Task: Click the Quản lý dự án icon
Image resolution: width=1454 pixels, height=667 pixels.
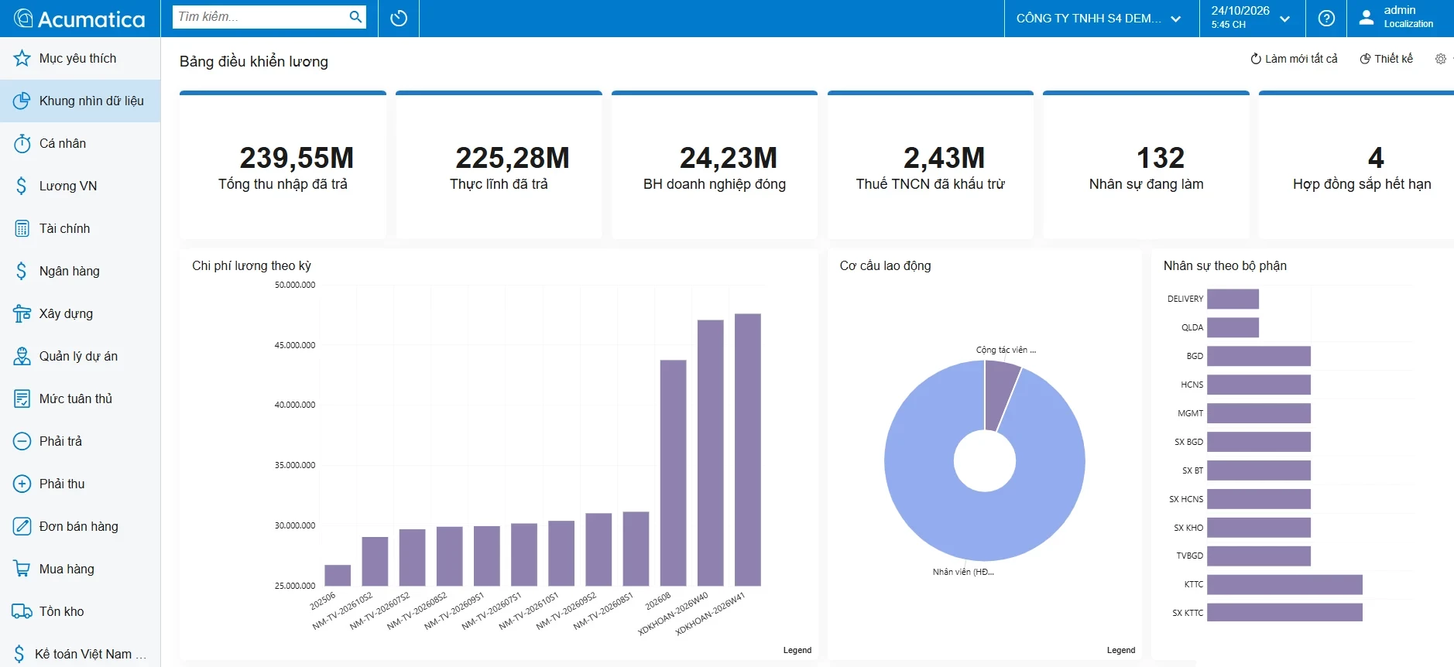Action: click(22, 356)
